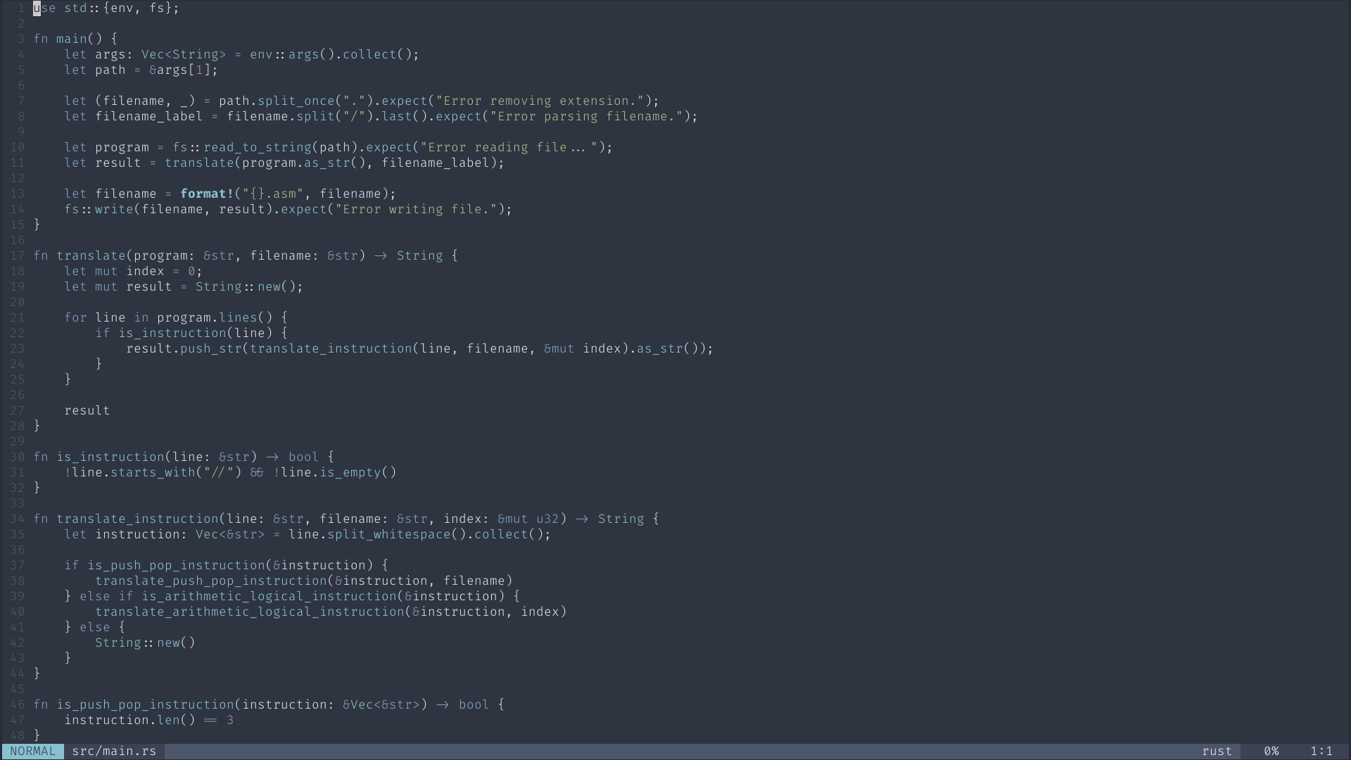Click 'use std::{env, fs};' on line 1

(106, 8)
